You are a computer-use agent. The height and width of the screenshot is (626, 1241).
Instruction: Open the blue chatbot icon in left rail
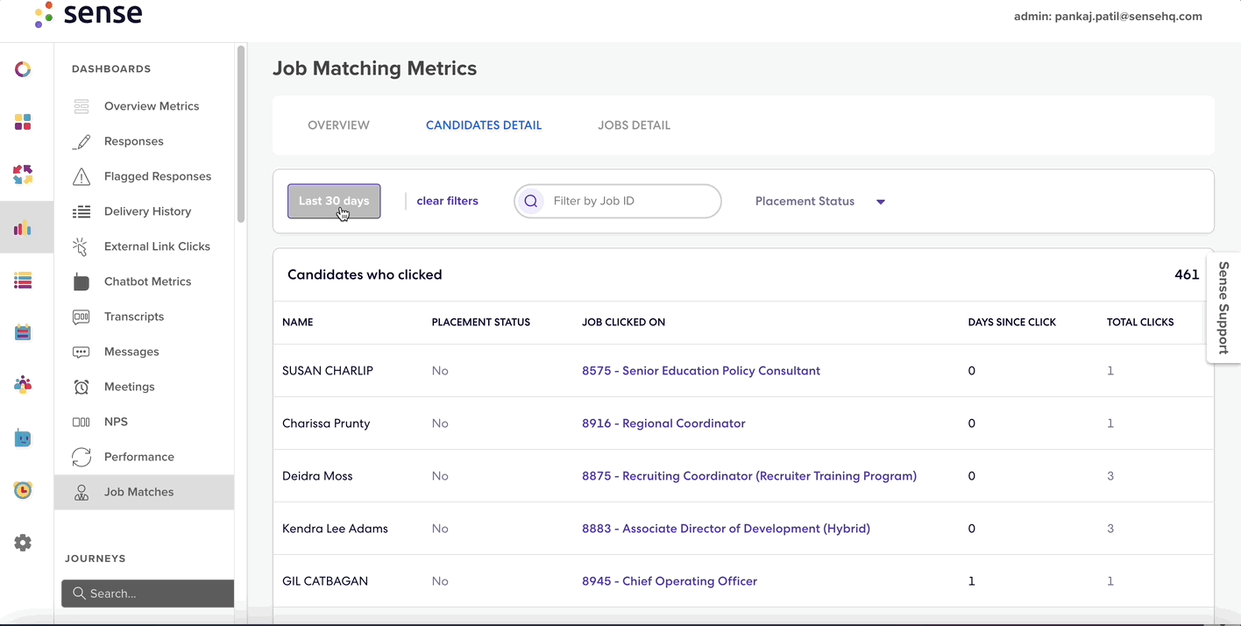(x=23, y=437)
